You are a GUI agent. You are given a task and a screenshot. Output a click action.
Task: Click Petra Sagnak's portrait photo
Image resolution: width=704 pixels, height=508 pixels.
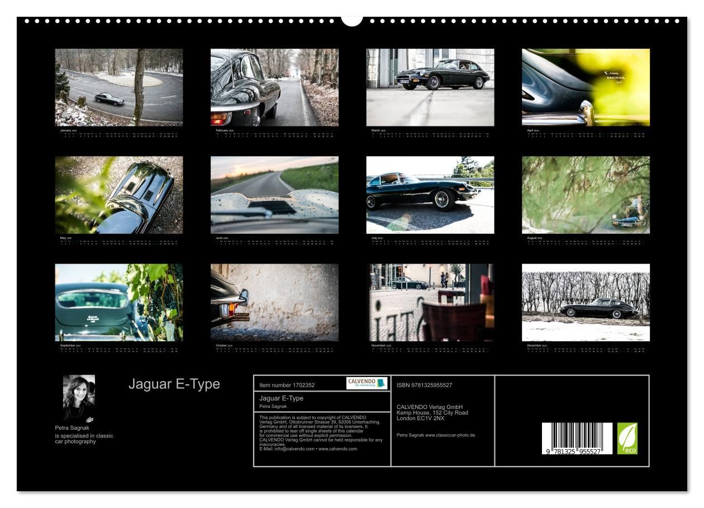(x=79, y=398)
